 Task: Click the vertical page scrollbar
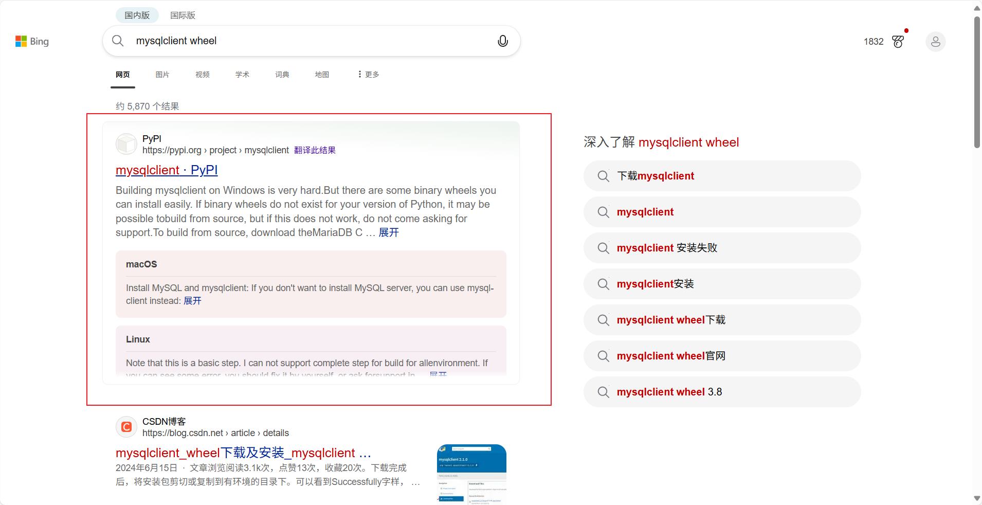click(x=977, y=82)
